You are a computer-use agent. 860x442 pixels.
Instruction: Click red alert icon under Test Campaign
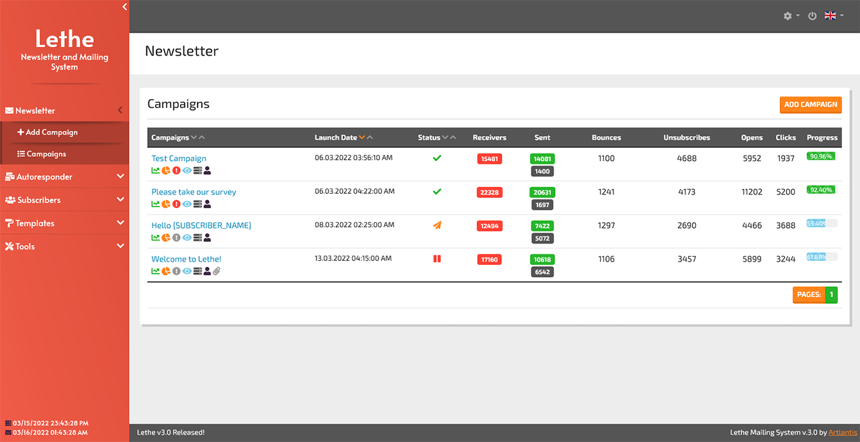(177, 170)
